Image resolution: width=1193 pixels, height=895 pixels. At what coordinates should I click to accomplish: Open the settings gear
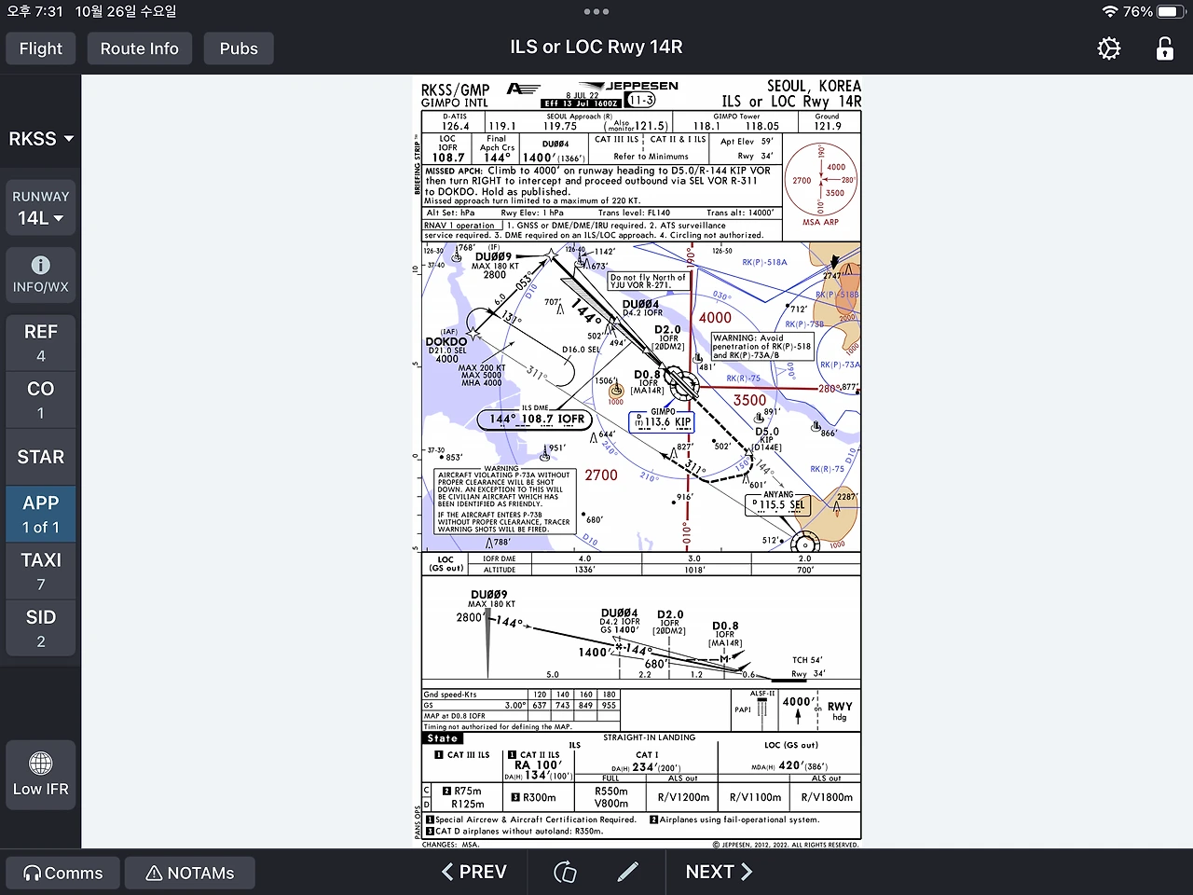(1108, 48)
